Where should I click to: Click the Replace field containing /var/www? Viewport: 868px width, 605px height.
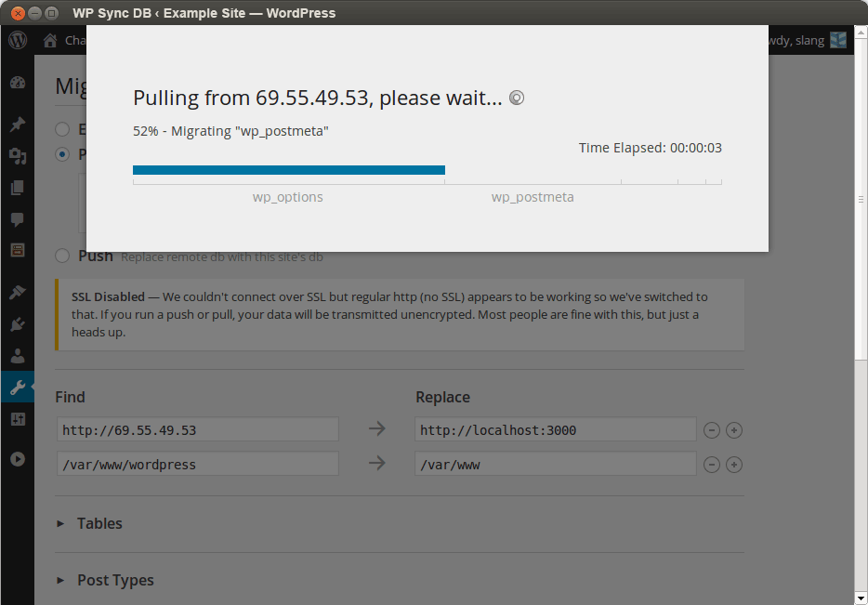click(555, 464)
